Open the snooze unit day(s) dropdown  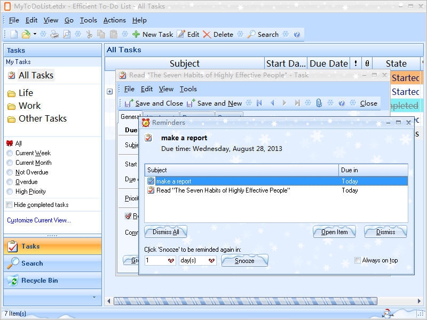211,261
